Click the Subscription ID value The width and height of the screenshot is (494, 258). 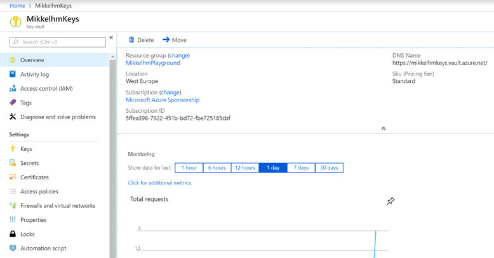178,118
